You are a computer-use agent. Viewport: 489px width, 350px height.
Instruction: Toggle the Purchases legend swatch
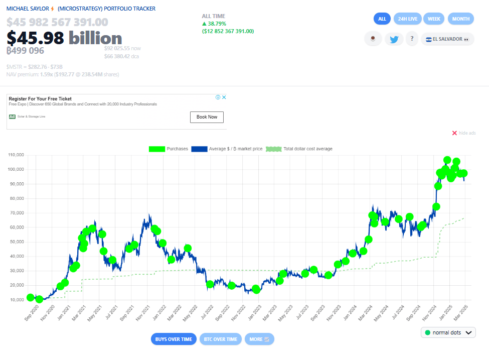157,149
